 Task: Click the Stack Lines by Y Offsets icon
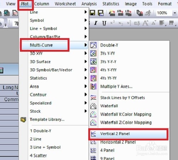pos(93,98)
